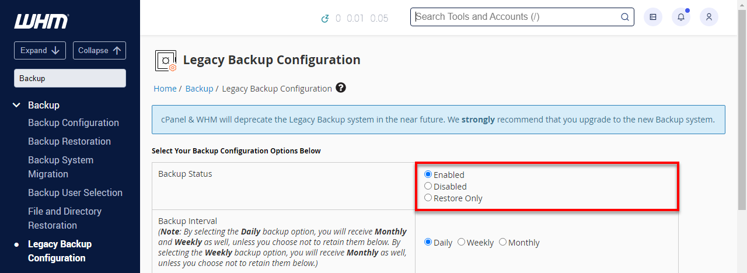Expand all sidebar menu sections
747x273 pixels.
click(x=40, y=50)
